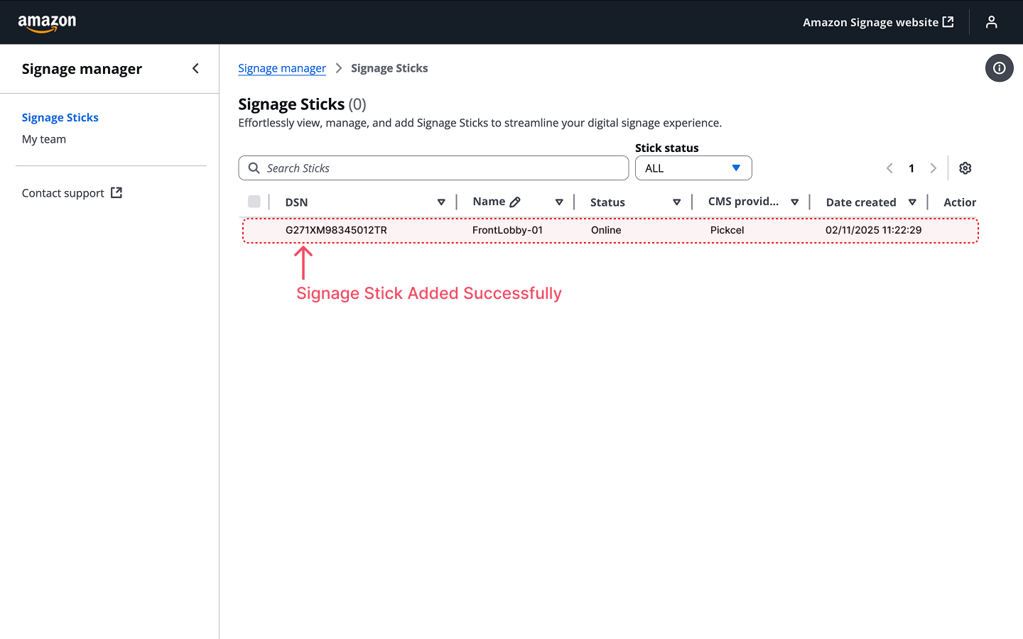Open the user account profile icon

991,23
